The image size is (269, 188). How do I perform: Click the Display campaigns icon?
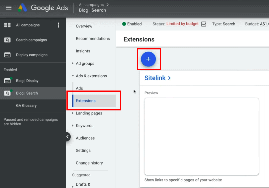coord(7,55)
